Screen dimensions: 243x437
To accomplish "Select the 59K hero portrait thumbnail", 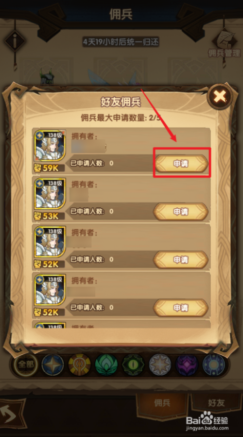I will tap(50, 146).
